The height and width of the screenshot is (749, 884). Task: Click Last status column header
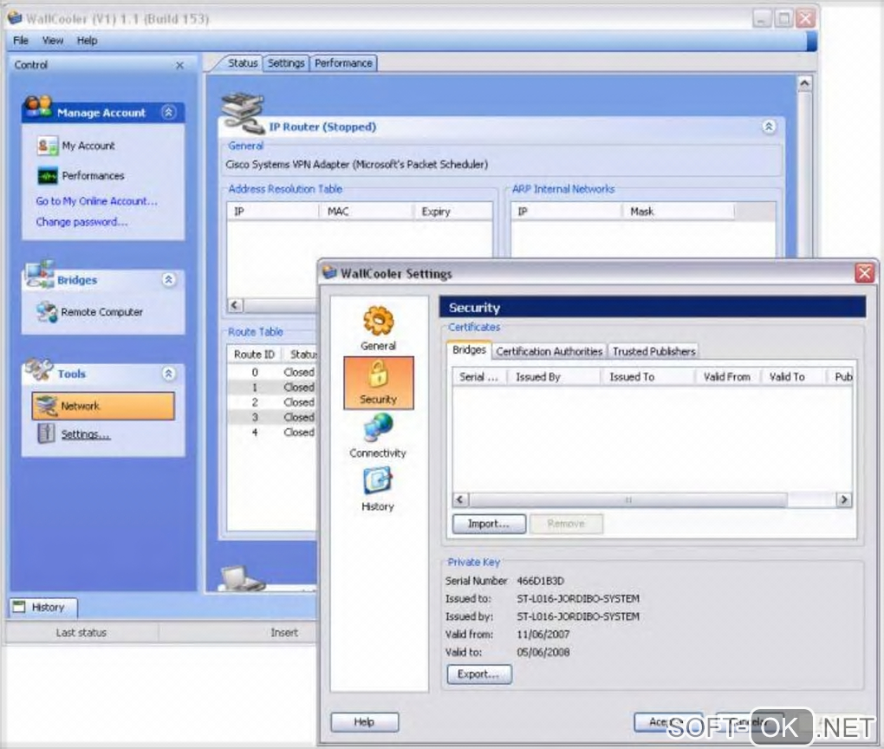pos(81,633)
